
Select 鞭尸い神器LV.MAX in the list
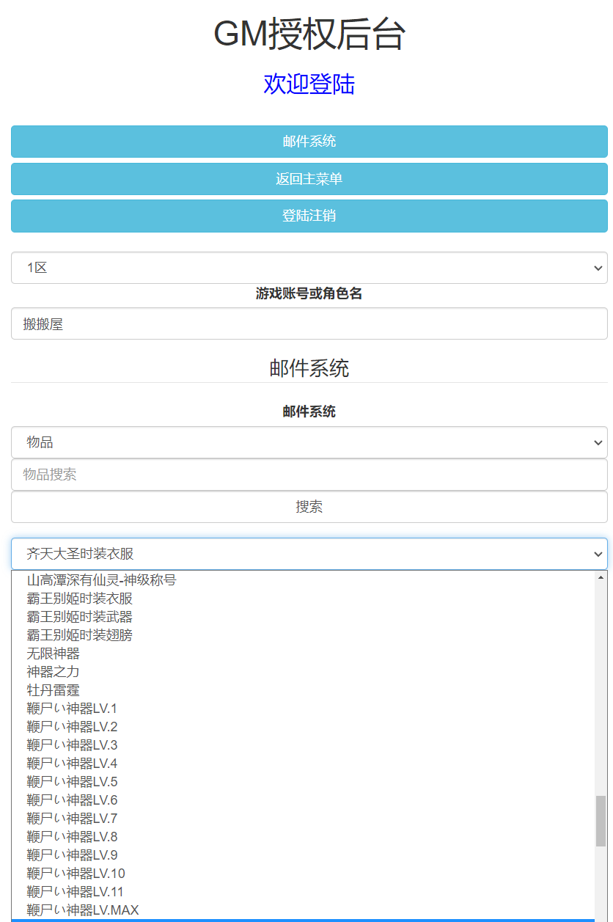click(82, 910)
